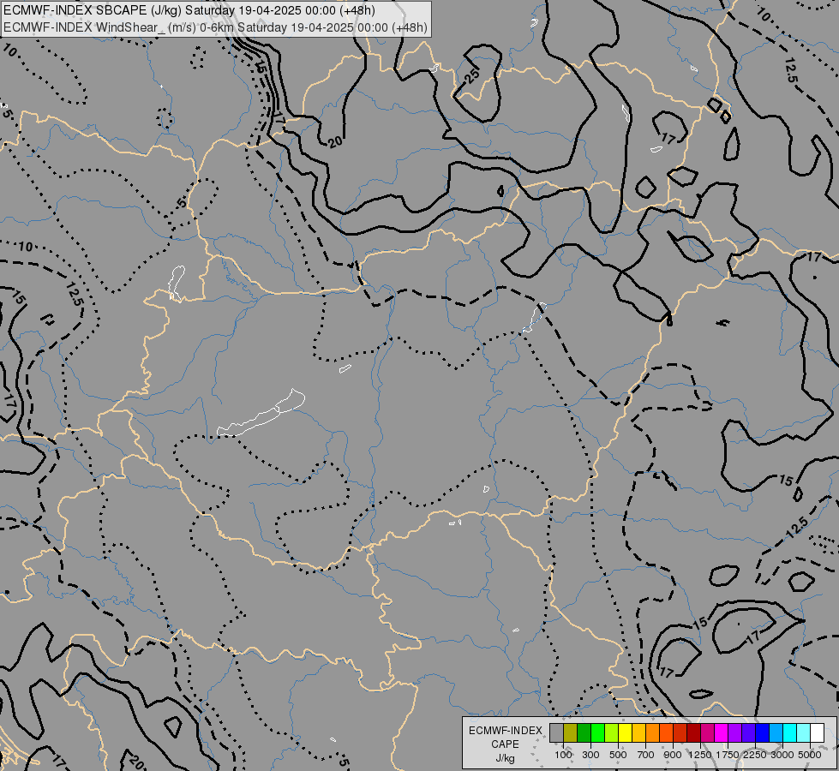This screenshot has width=839, height=771.
Task: Click the gray swatch below 100 J/kg
Action: click(x=556, y=733)
